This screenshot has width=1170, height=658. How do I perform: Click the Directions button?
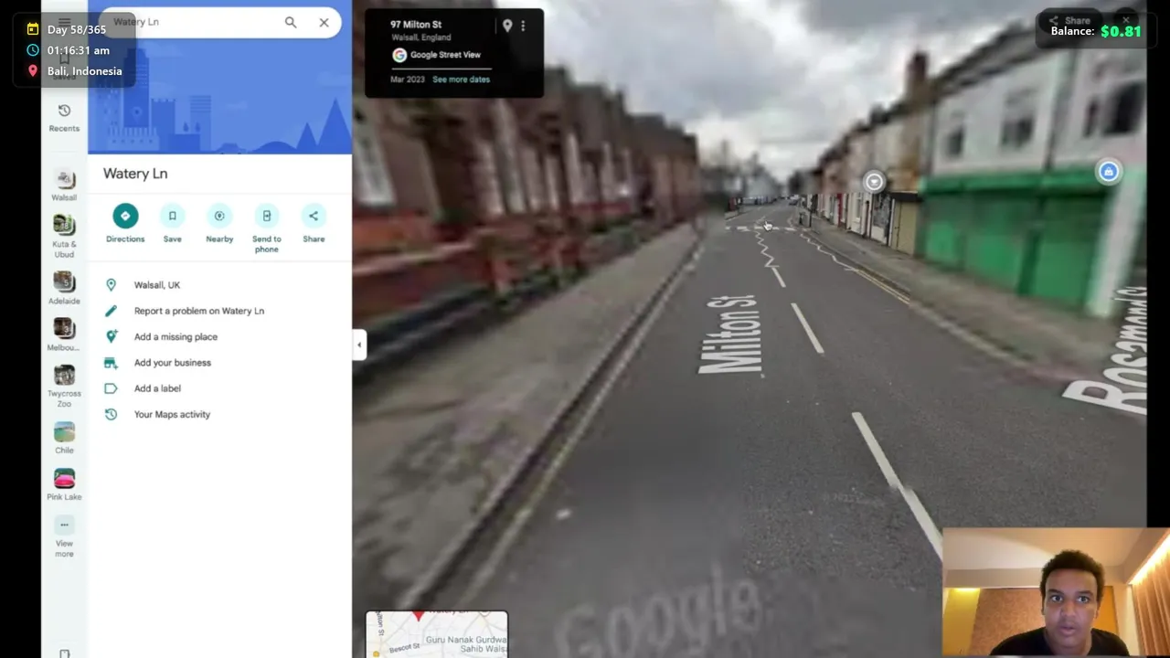[125, 224]
